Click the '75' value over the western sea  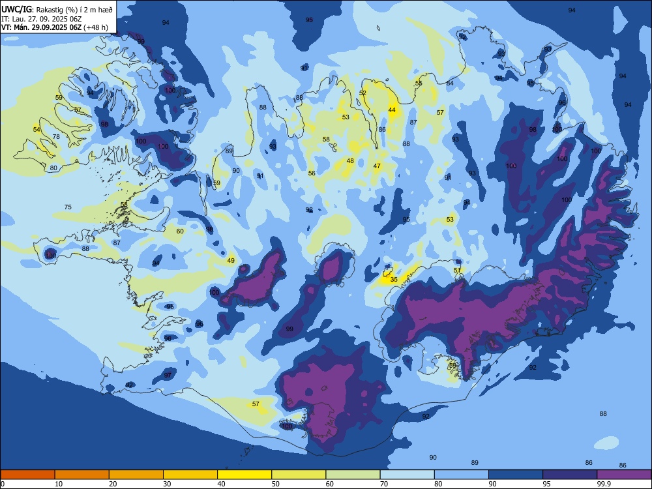68,207
